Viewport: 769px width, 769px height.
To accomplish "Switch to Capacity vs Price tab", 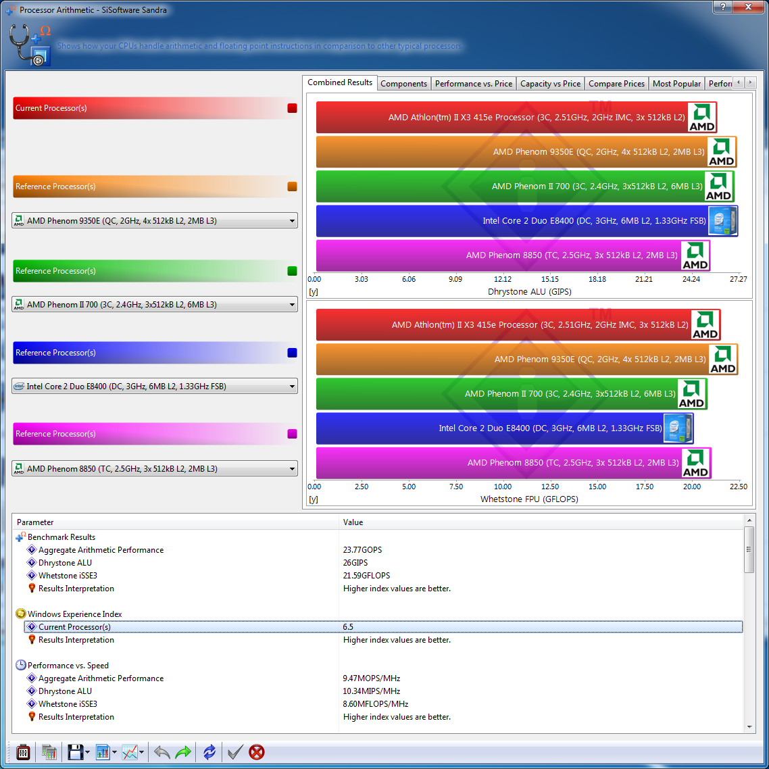I will coord(550,83).
